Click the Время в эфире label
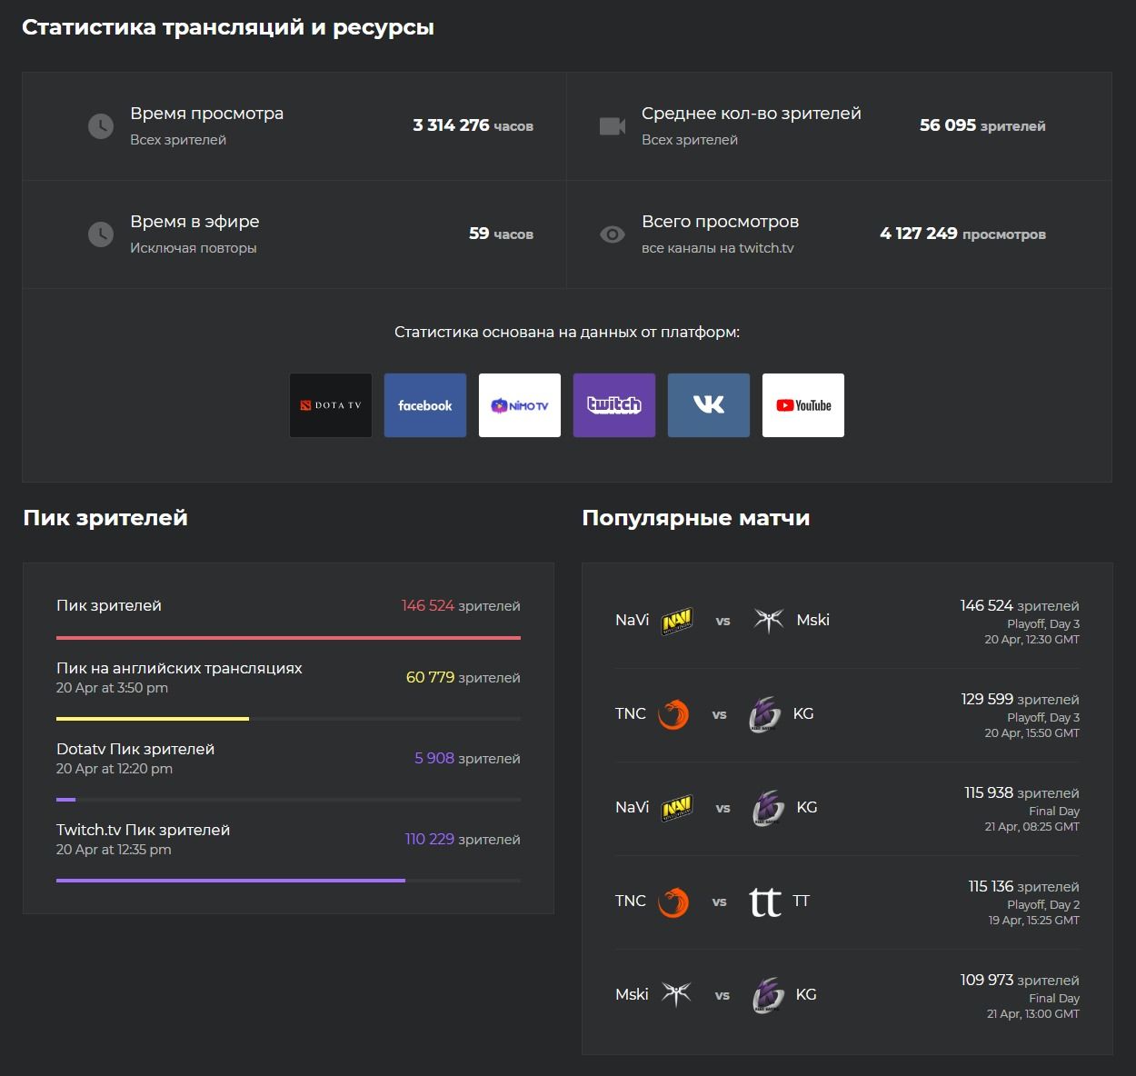Image resolution: width=1136 pixels, height=1076 pixels. click(x=194, y=222)
